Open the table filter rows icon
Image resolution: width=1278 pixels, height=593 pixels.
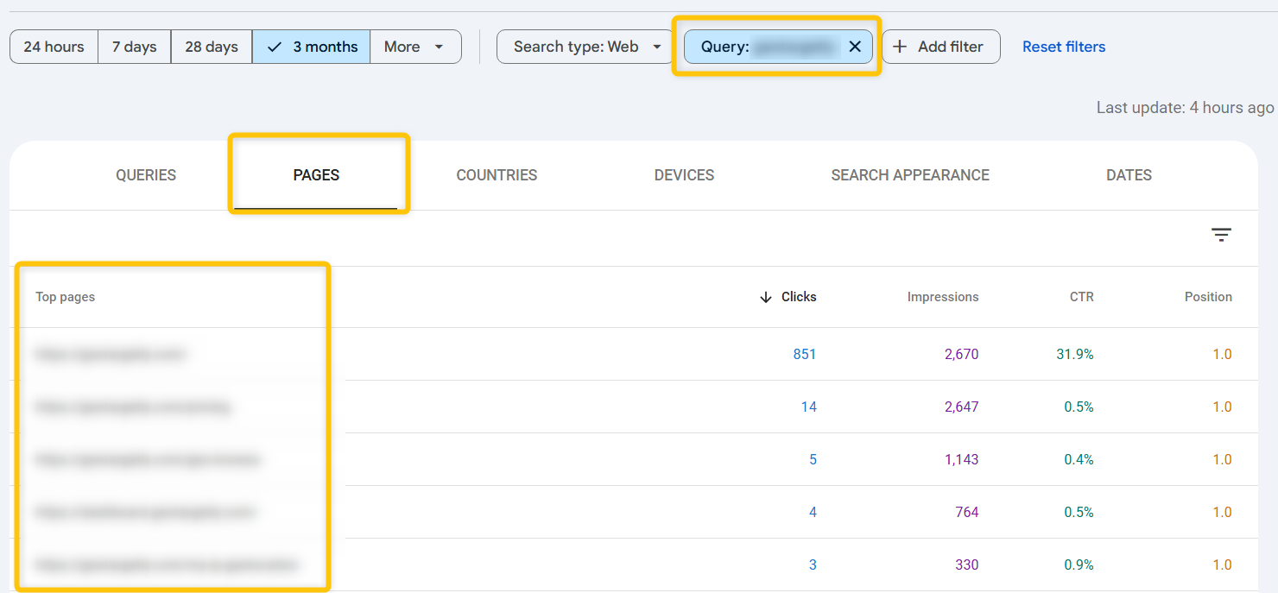point(1221,235)
